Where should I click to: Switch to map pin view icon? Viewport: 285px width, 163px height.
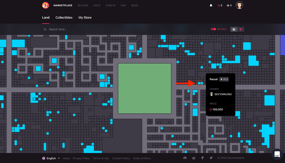point(241,29)
